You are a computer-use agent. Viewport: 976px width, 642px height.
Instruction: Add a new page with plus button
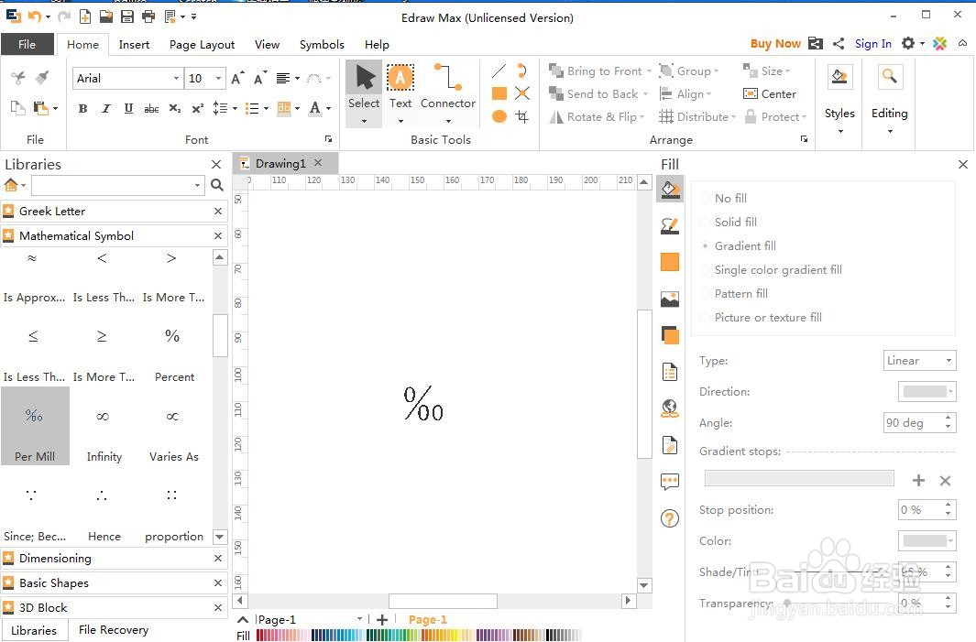click(x=382, y=619)
